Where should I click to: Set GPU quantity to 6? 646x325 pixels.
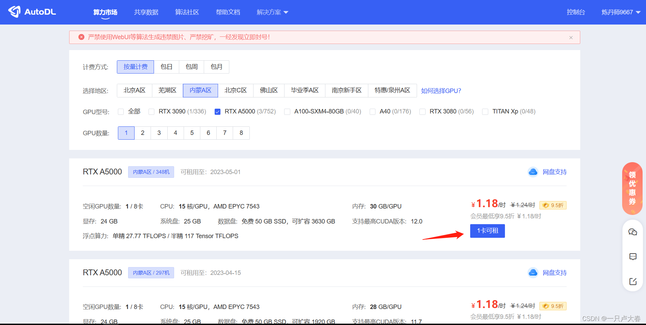click(209, 133)
